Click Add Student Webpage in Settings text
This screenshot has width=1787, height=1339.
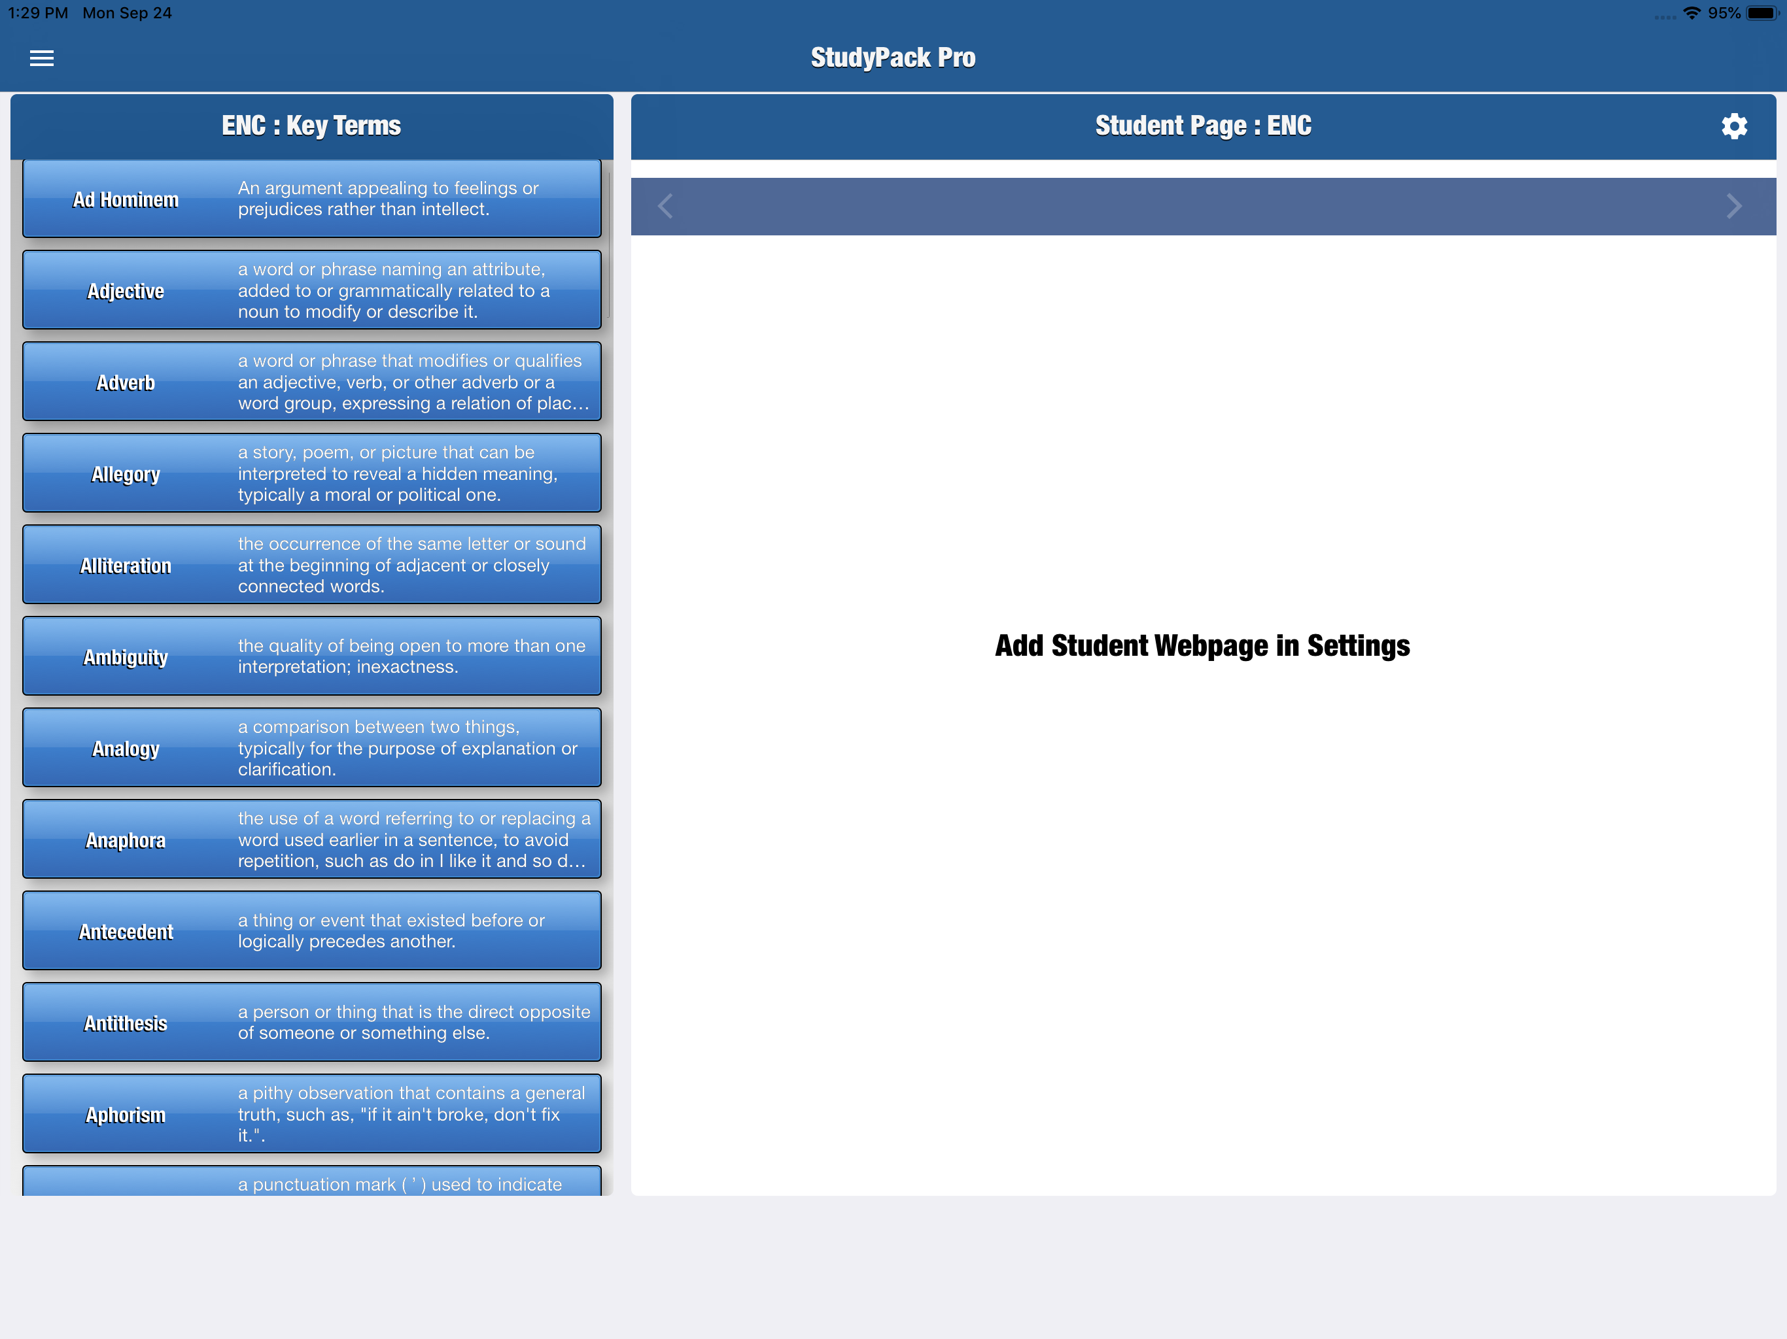[x=1202, y=645]
